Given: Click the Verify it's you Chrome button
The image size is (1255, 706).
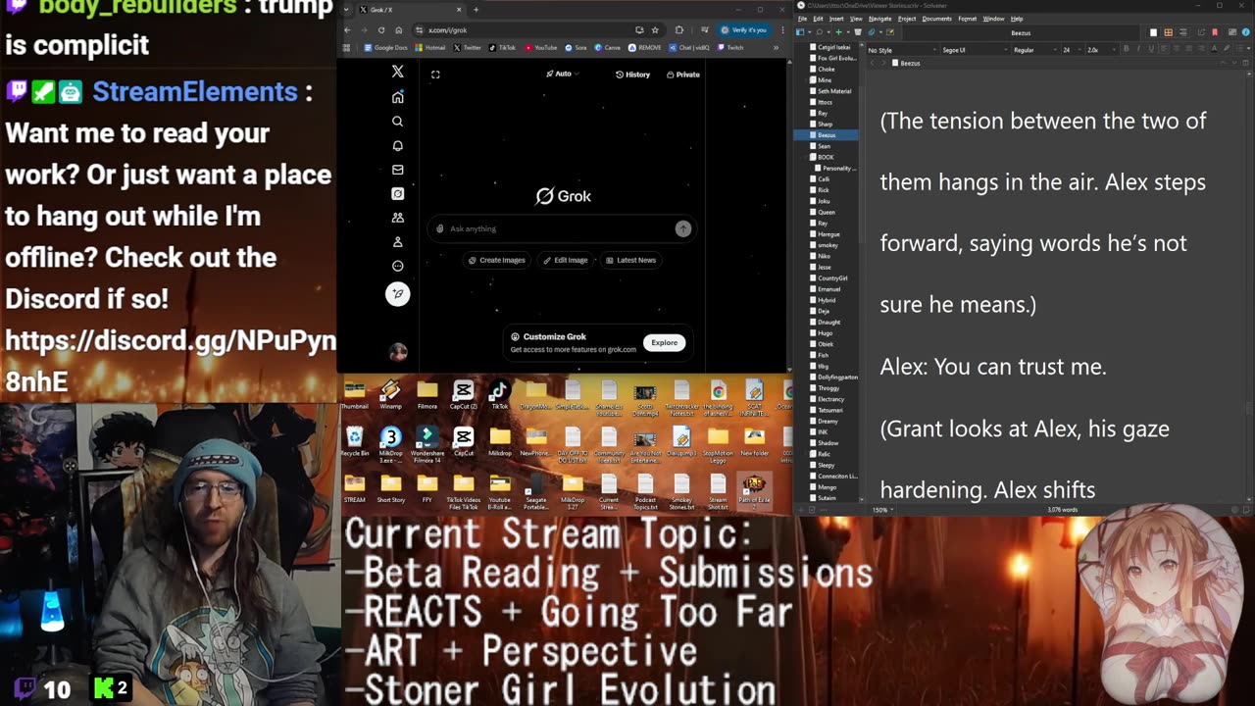Looking at the screenshot, I should tap(743, 30).
